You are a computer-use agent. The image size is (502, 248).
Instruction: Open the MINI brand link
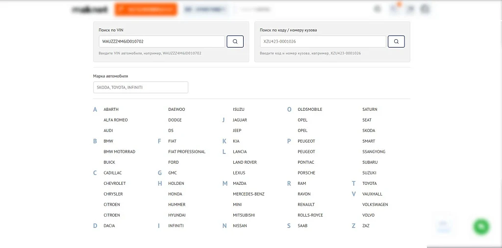(237, 204)
